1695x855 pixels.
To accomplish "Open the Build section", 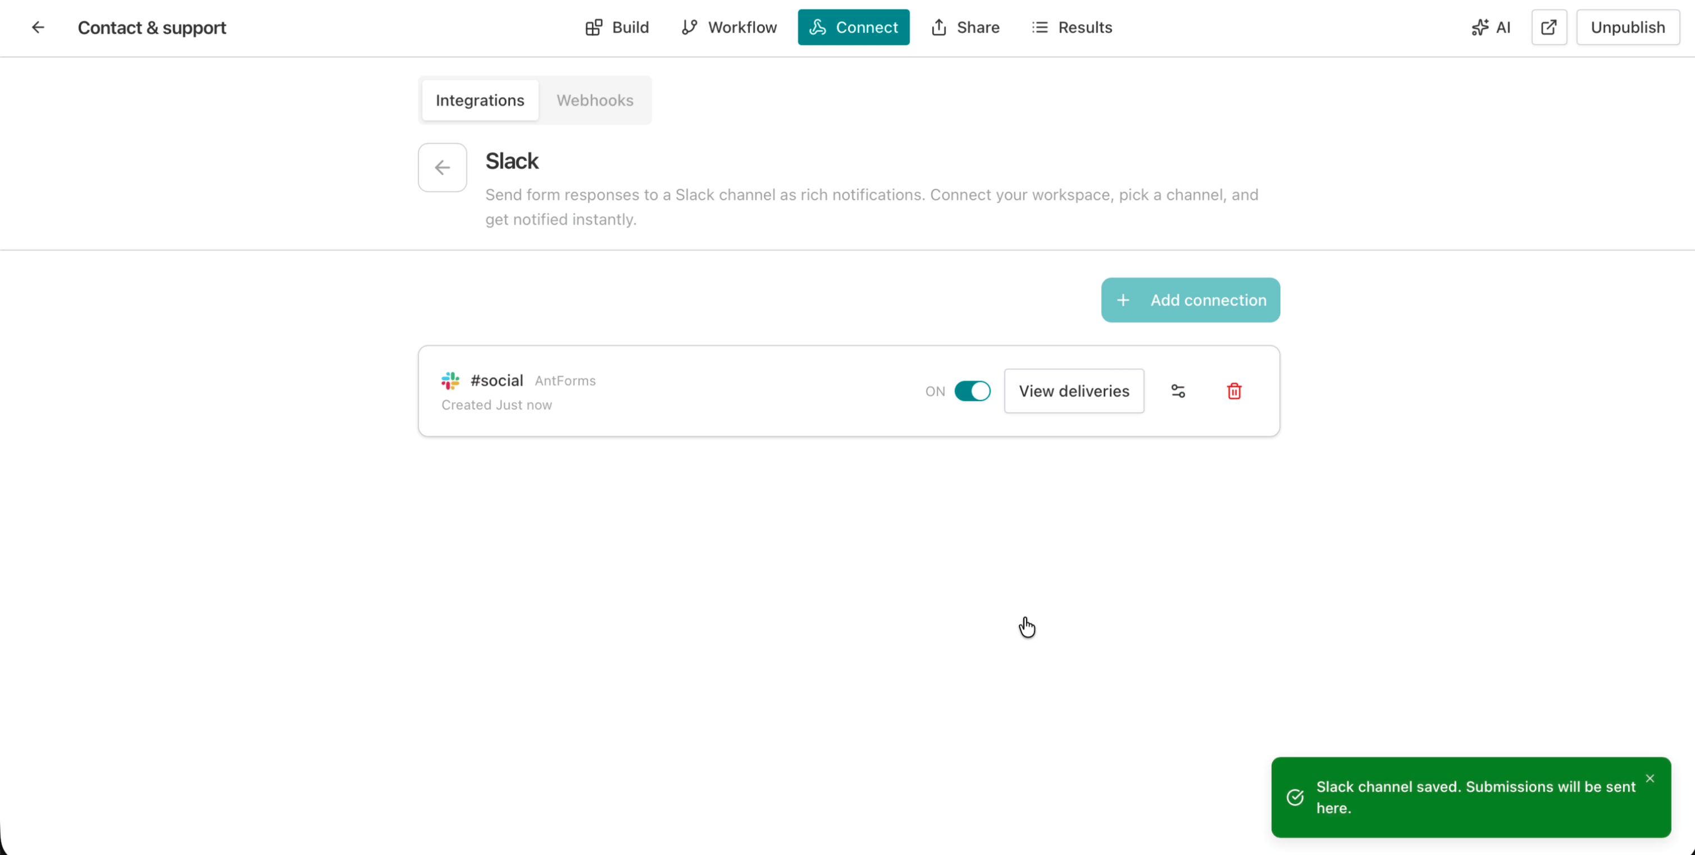I will [616, 27].
